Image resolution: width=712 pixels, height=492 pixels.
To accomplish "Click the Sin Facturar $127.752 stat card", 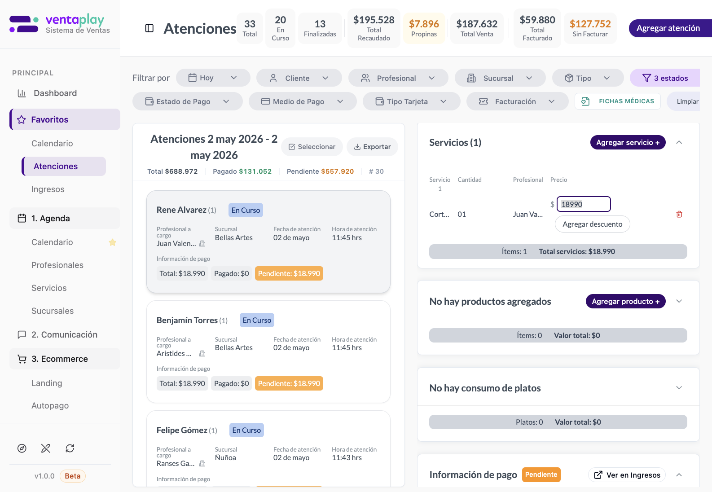I will 590,28.
